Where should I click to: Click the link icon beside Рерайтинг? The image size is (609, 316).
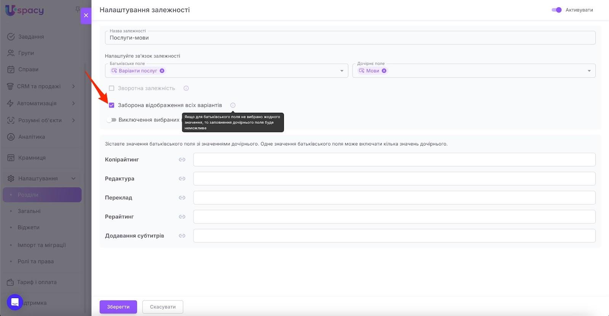tap(182, 217)
